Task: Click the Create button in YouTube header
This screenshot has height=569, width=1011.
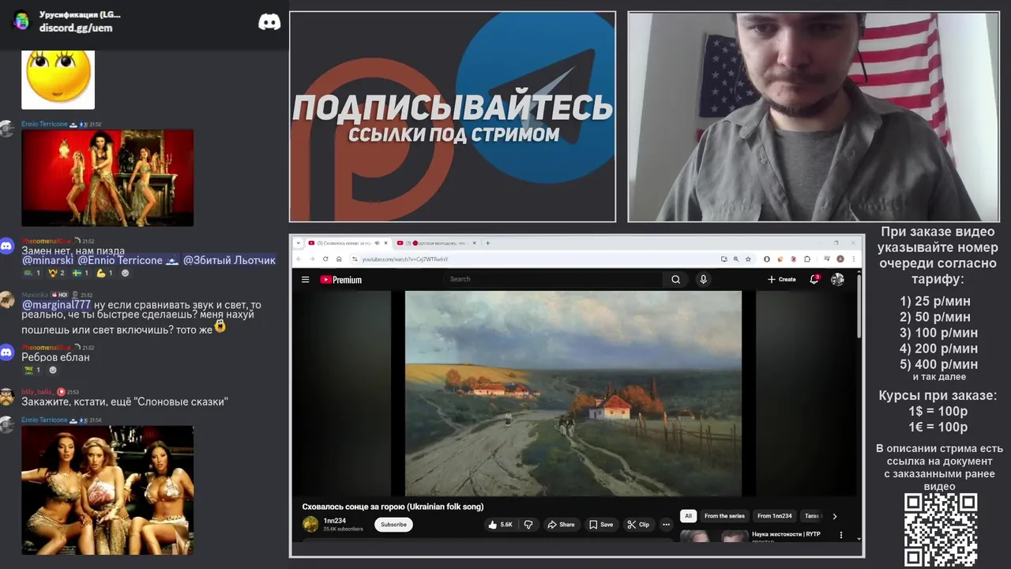Action: tap(781, 279)
